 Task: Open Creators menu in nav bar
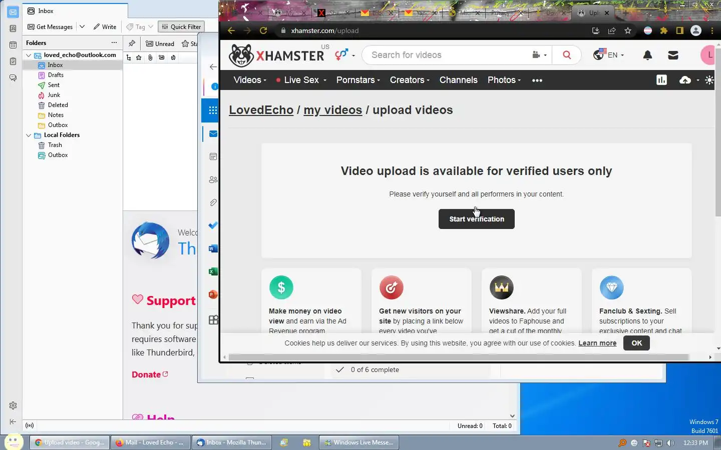[x=410, y=80]
